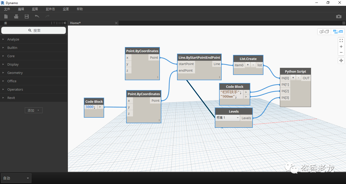Select the Home* workspace tab
Viewport: 346px width, 184px height.
click(x=75, y=23)
